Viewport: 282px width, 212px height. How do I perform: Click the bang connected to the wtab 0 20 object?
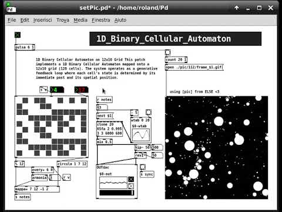149,112
